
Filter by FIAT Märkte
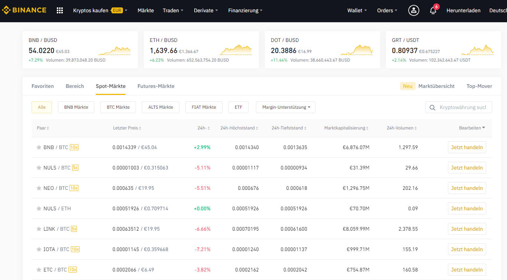(x=204, y=107)
